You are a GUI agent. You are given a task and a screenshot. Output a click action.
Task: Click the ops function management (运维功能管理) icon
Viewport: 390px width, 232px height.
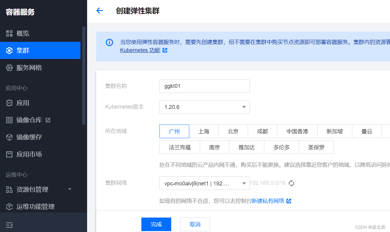(x=9, y=207)
